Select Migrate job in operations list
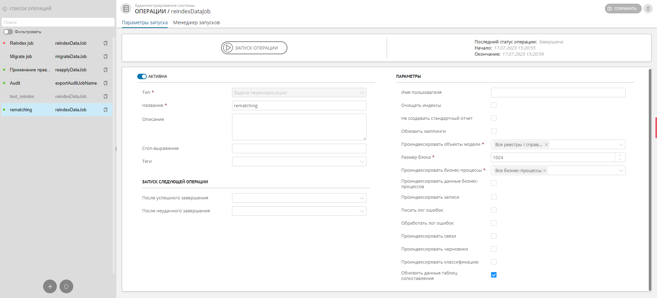The height and width of the screenshot is (298, 657). click(x=57, y=57)
